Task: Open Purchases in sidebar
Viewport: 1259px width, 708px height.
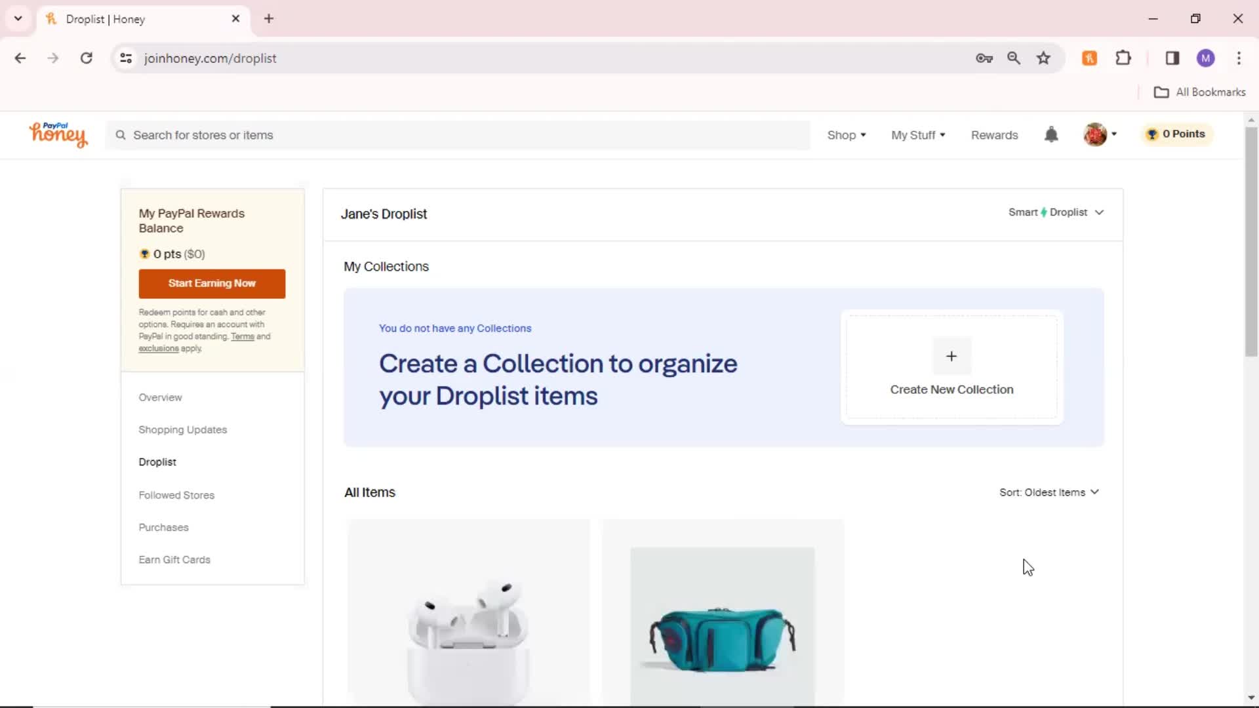Action: click(x=163, y=528)
